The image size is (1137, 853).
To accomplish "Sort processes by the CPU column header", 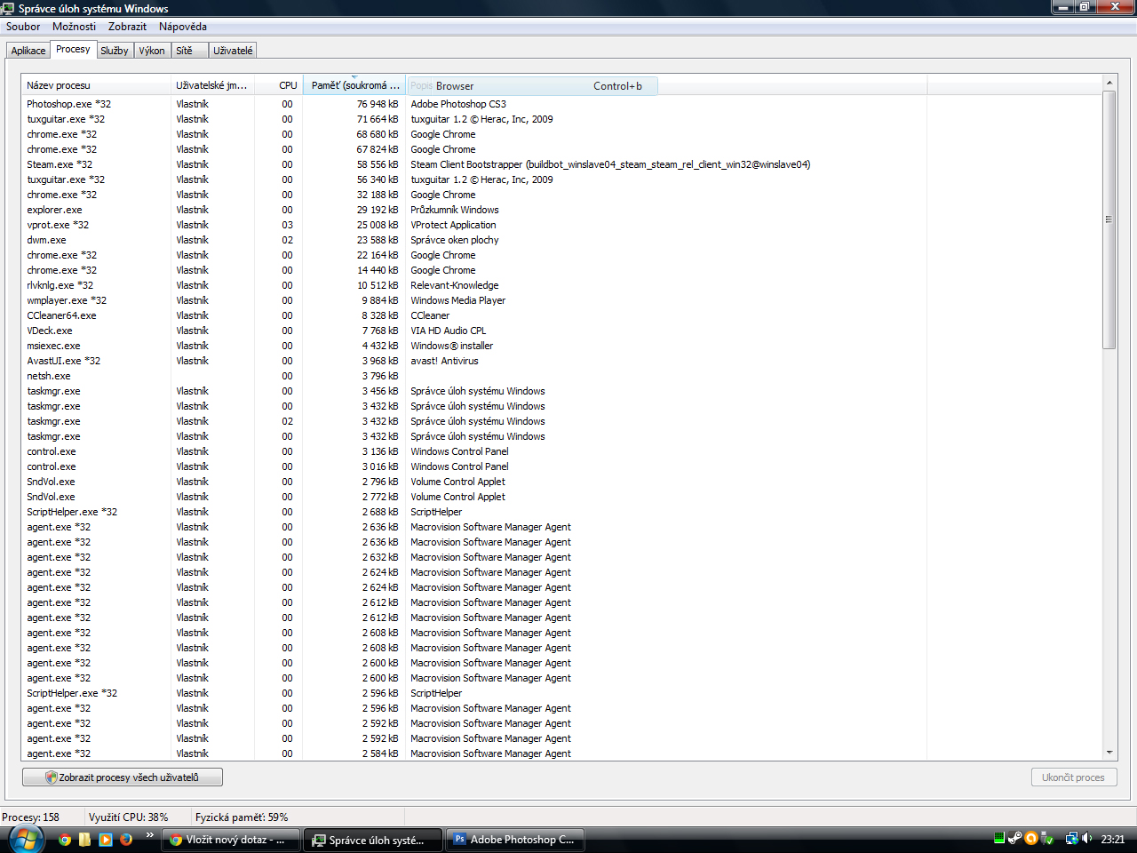I will [288, 85].
